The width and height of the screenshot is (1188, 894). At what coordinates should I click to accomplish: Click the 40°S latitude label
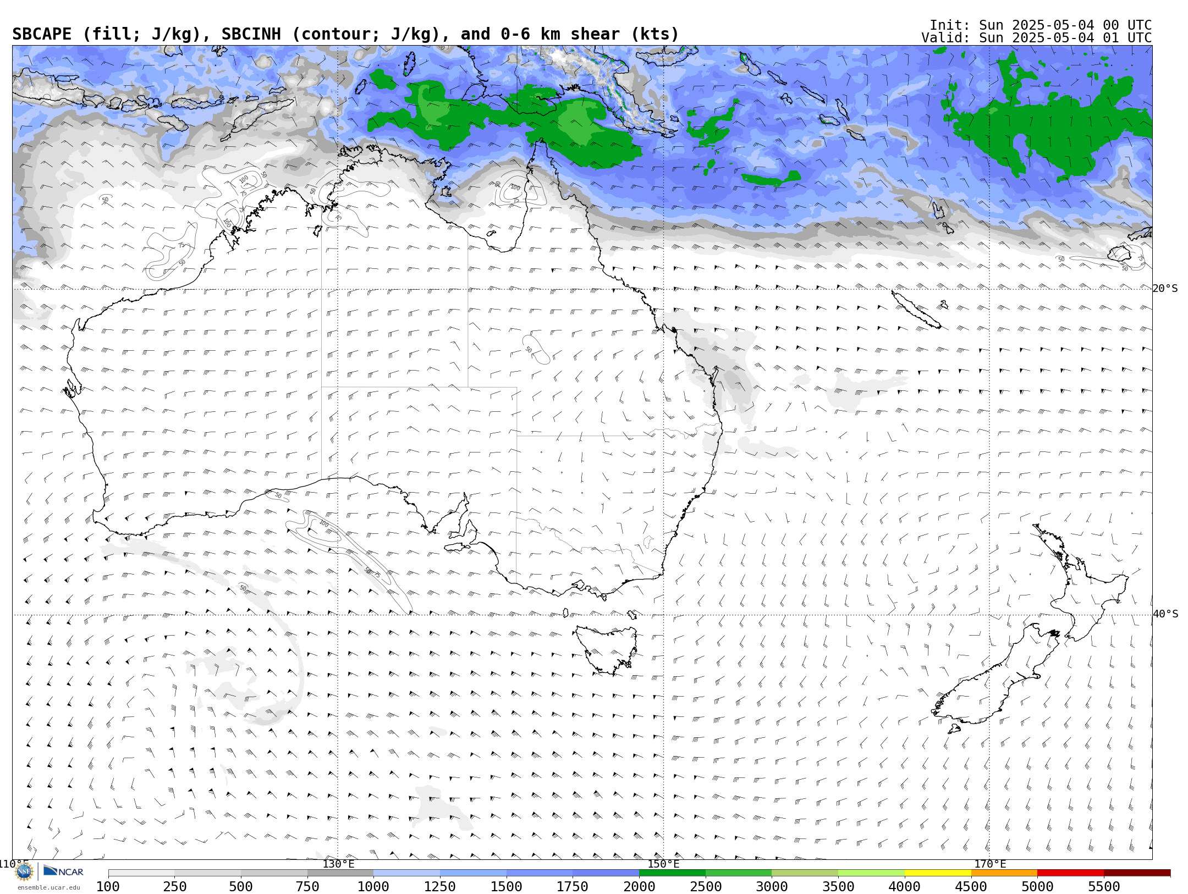1165,614
